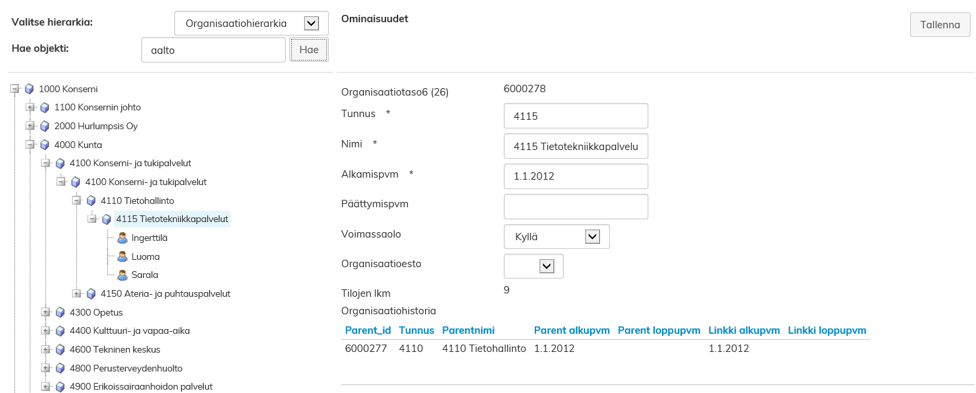This screenshot has height=393, width=976.
Task: Expand the 4150 Ateria- ja puhtauspalvelut node
Action: pyautogui.click(x=76, y=293)
